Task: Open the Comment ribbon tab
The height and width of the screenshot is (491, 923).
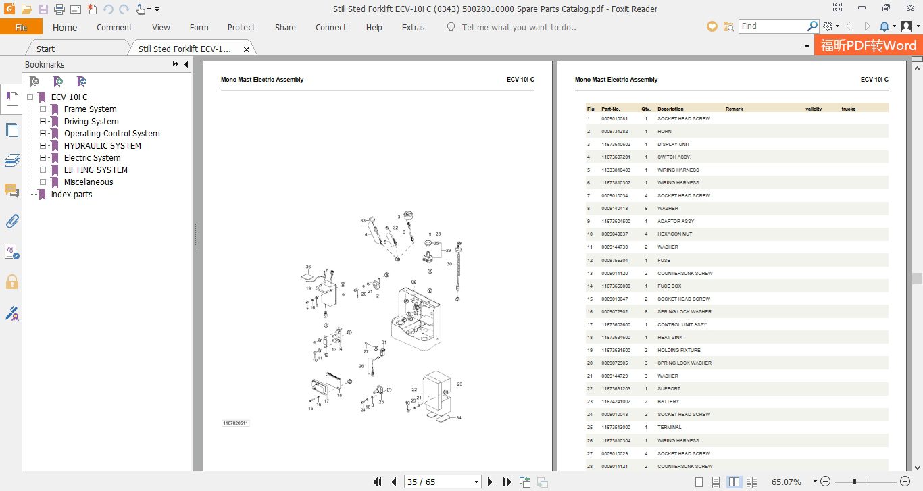Action: pos(114,28)
